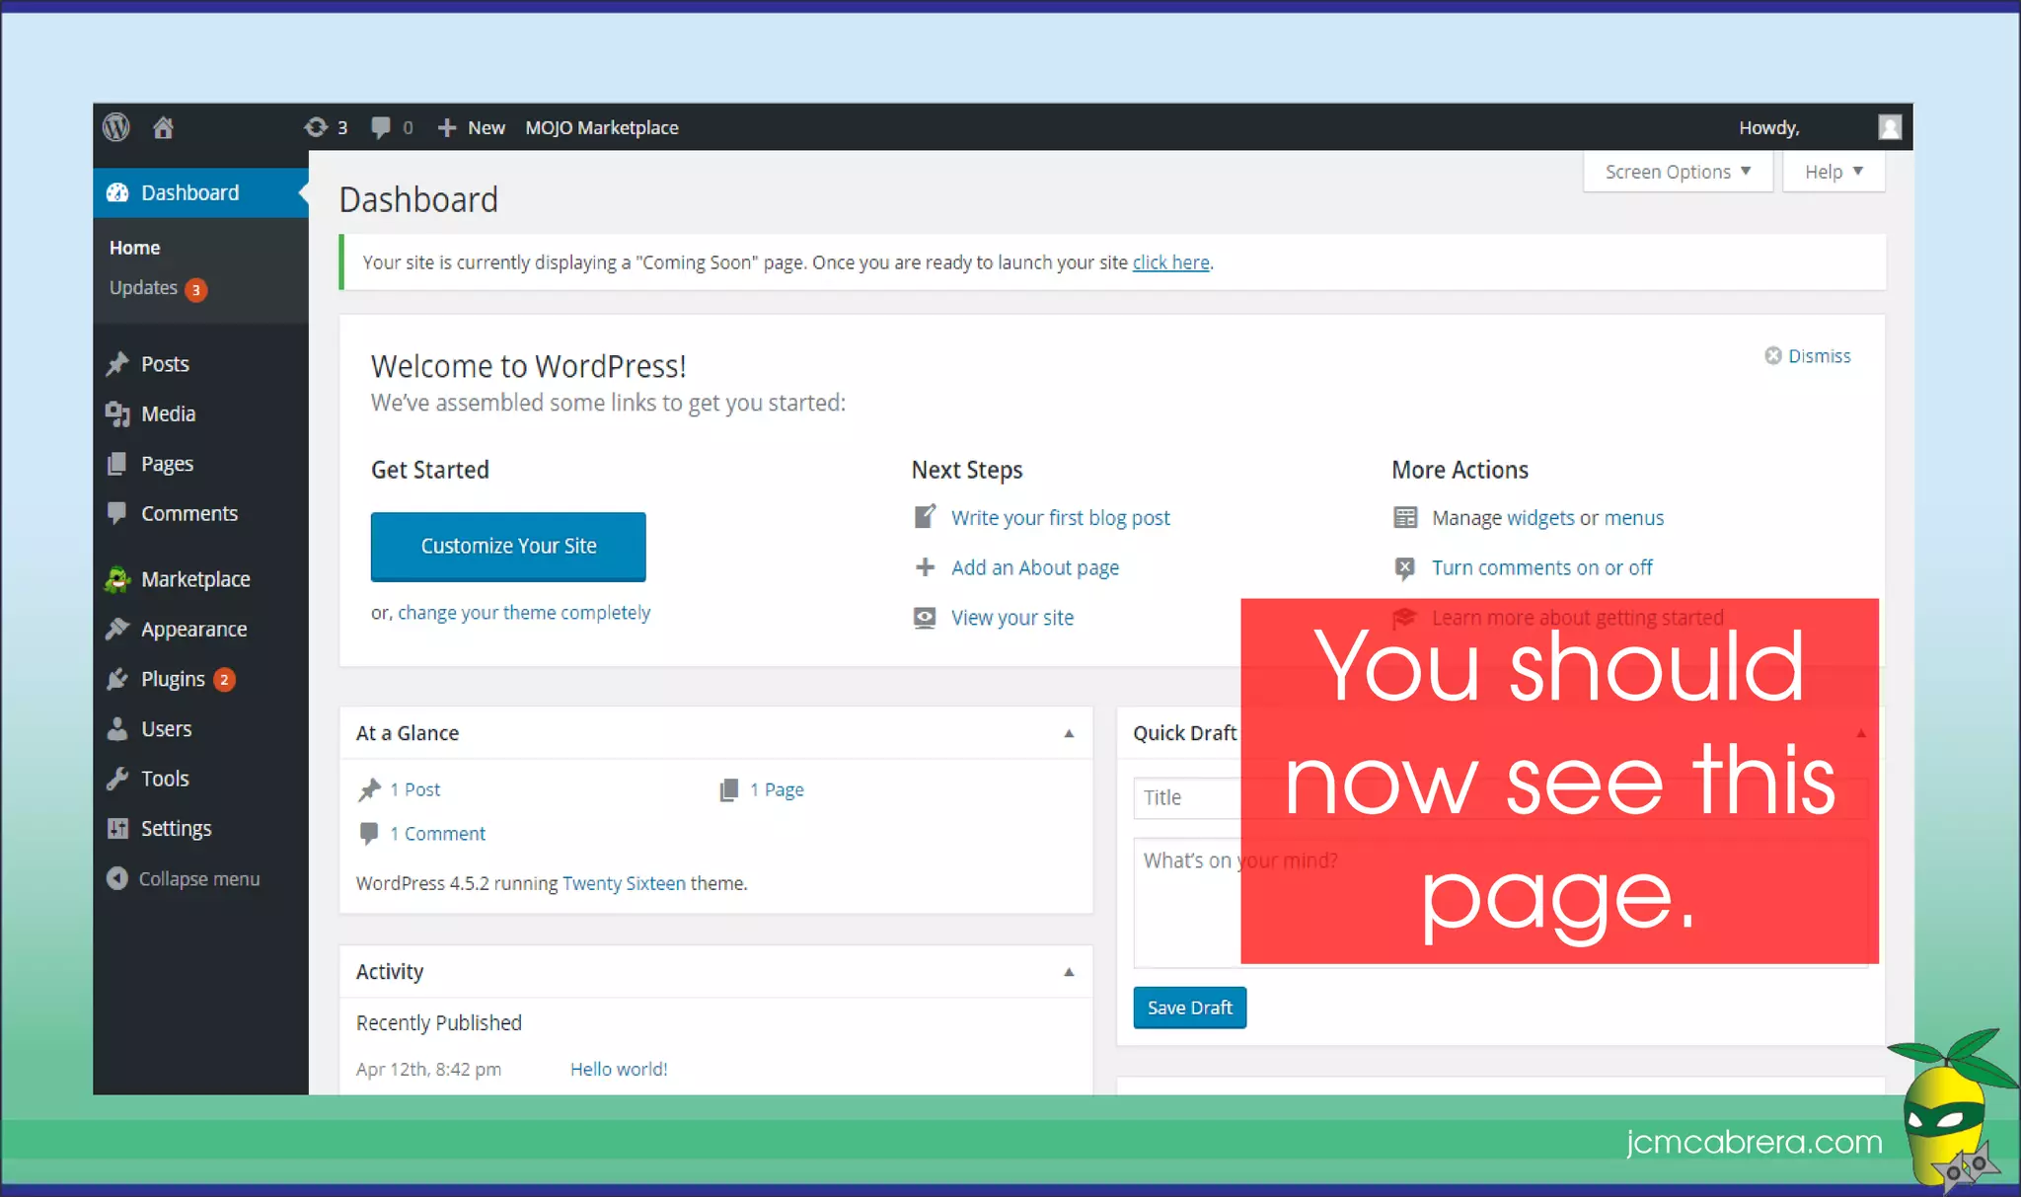Click the Pages icon in sidebar
This screenshot has height=1197, width=2021.
click(117, 464)
